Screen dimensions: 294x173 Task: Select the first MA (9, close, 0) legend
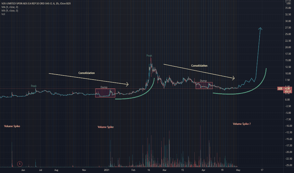(x=10, y=7)
